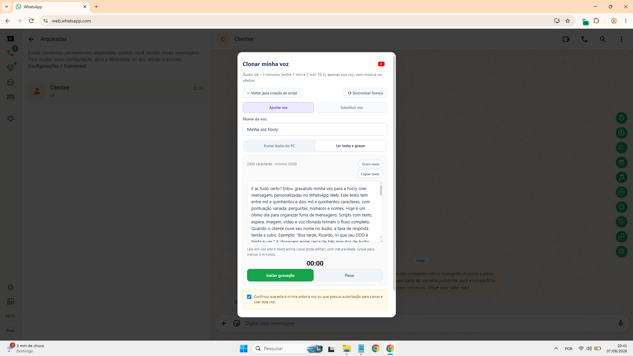
Task: Click the Nome da voz input field
Action: coord(315,129)
